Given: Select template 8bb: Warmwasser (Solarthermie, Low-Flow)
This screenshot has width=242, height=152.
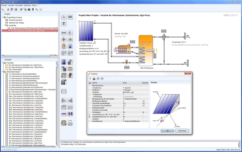Looking at the screenshot, I should 26,110.
